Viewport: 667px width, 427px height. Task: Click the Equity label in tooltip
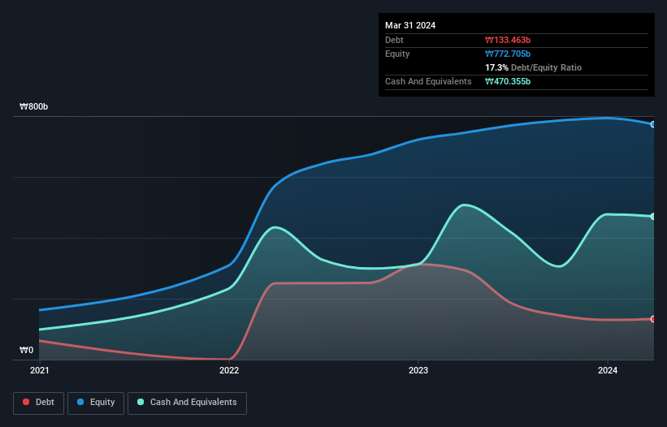[397, 54]
